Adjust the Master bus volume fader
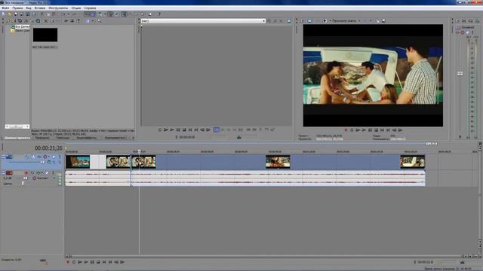The height and width of the screenshot is (271, 483). (x=460, y=74)
